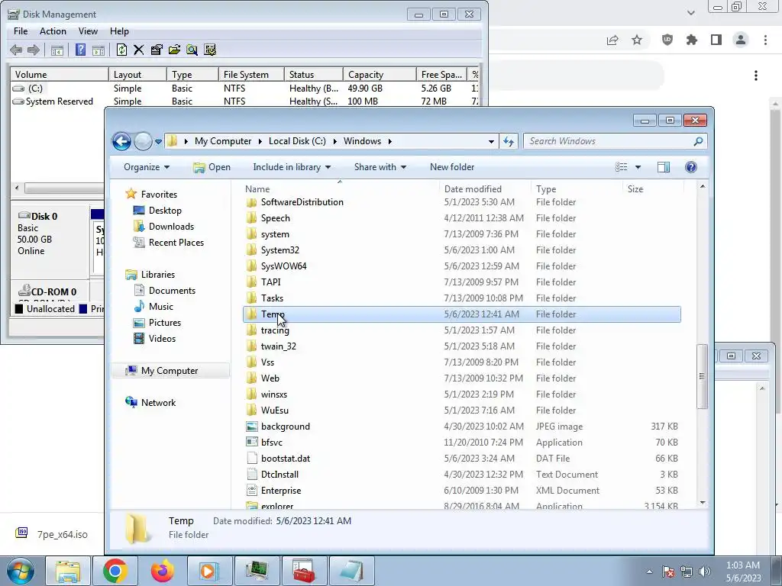Show hidden tray icons arrow
The image size is (782, 586).
649,572
